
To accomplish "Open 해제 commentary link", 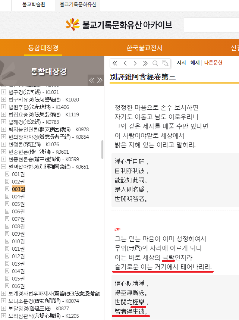I will click(195, 63).
